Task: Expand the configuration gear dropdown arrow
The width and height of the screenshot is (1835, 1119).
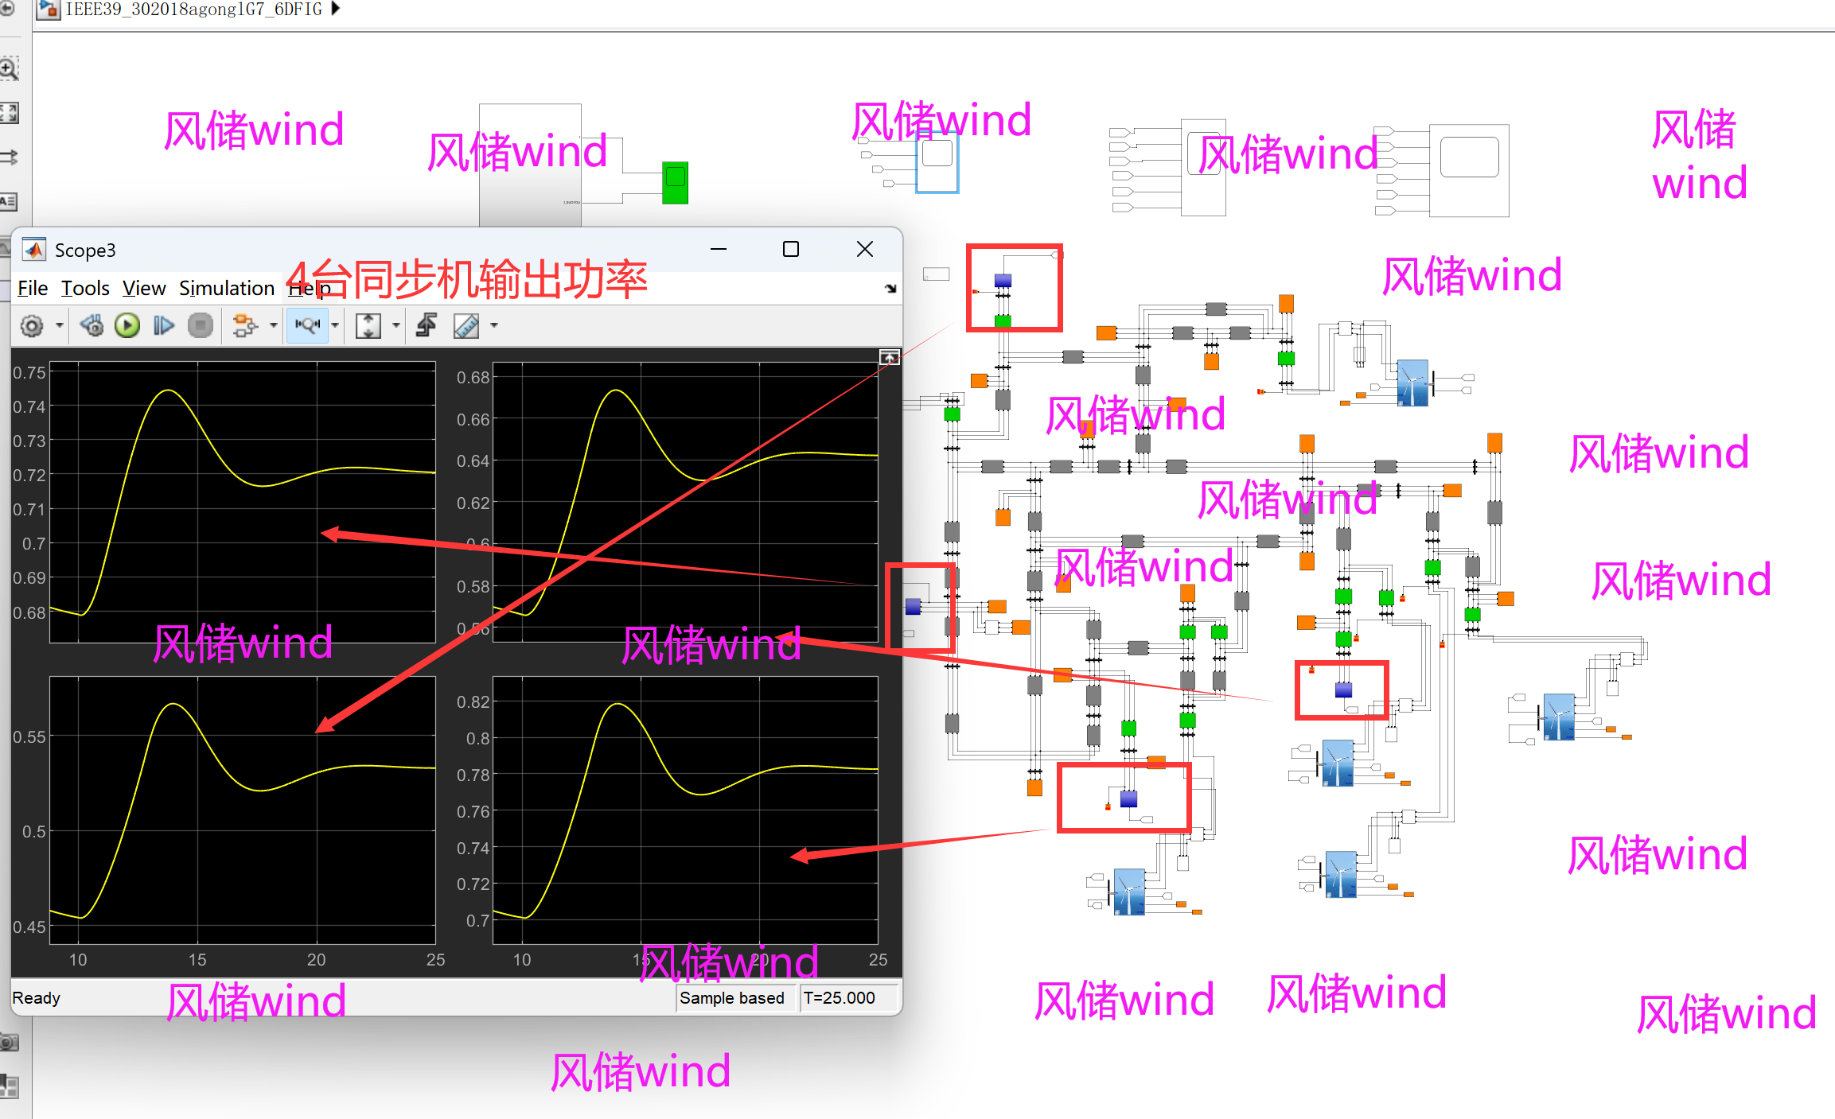Action: pyautogui.click(x=60, y=326)
